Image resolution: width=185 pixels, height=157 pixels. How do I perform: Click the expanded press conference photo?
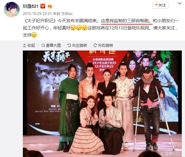tap(102, 104)
